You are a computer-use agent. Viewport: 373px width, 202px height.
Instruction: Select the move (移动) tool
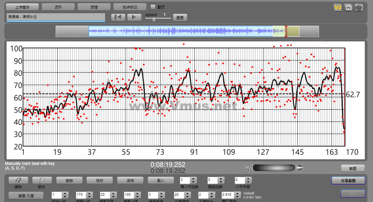pyautogui.click(x=41, y=180)
